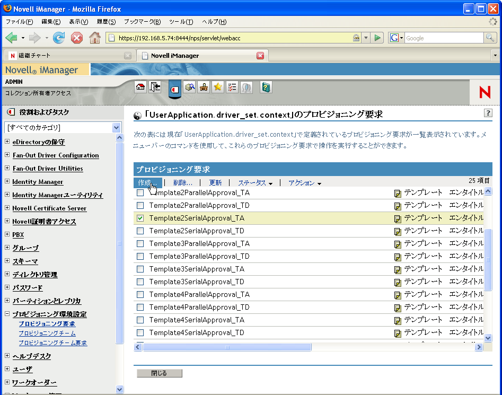Open the ヘルプ menu
The height and width of the screenshot is (395, 502).
[x=214, y=22]
